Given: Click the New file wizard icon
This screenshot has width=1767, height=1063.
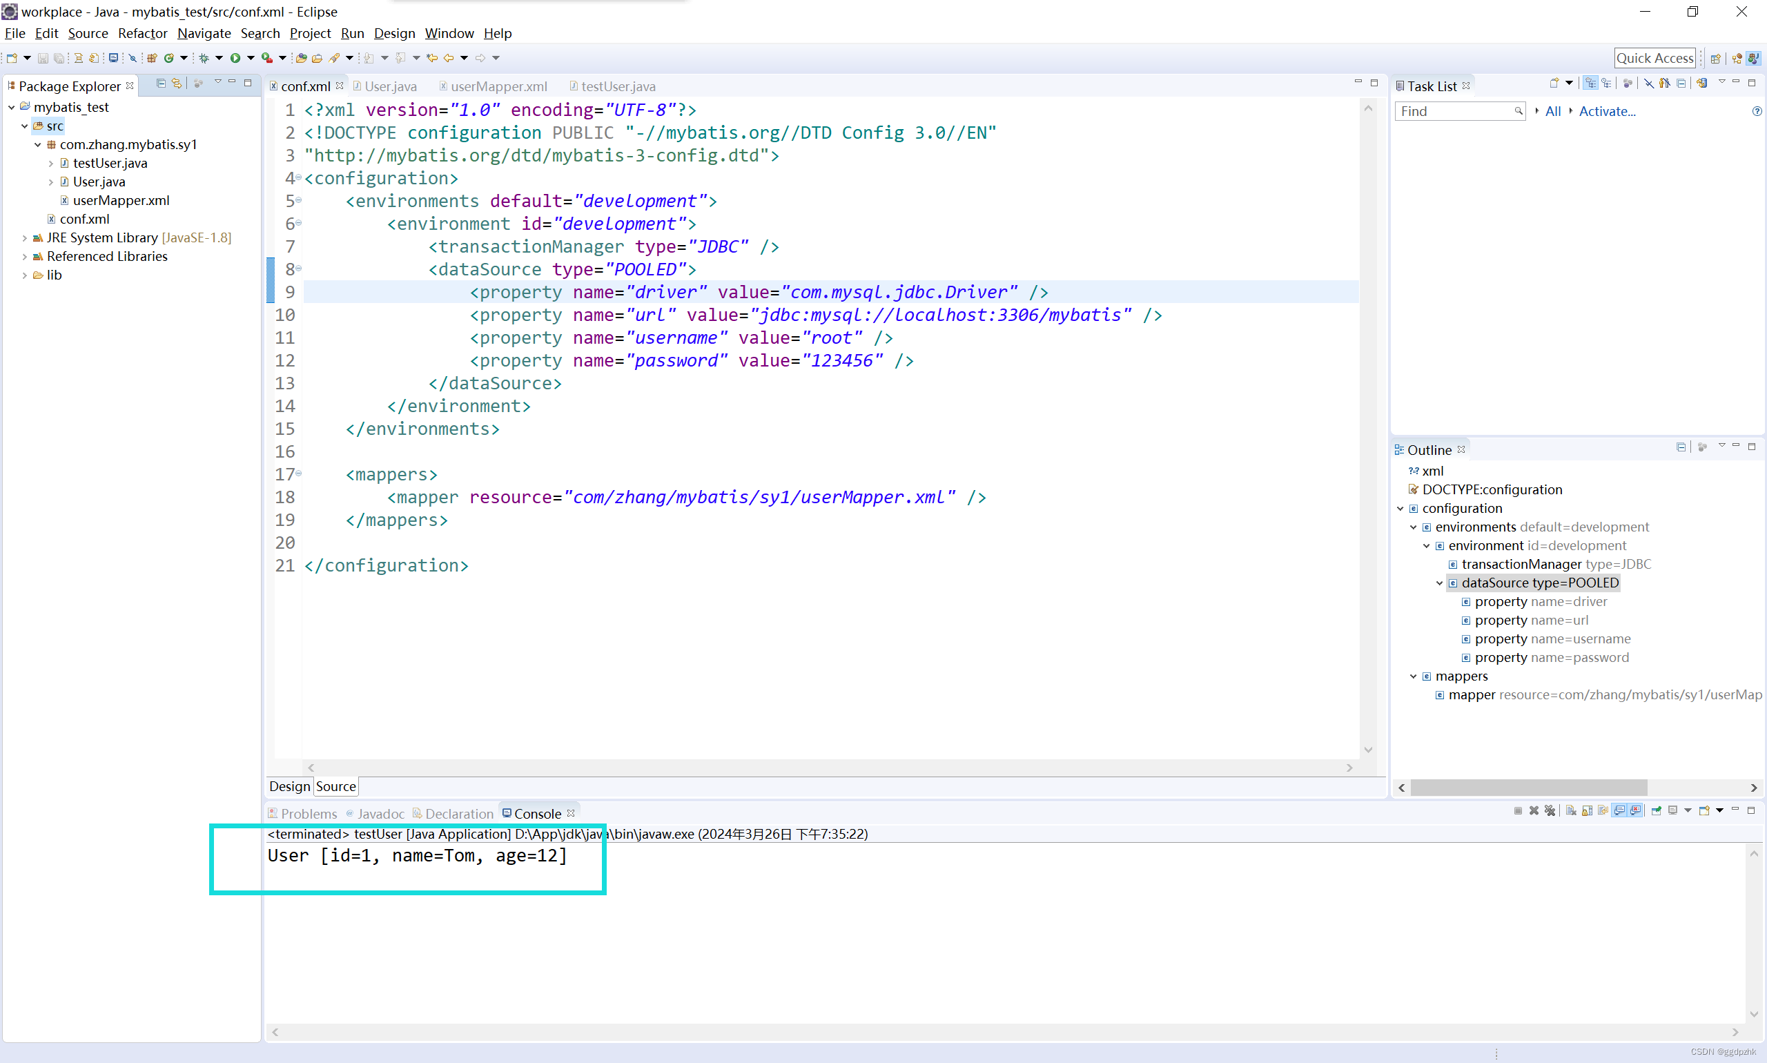Looking at the screenshot, I should coord(12,58).
